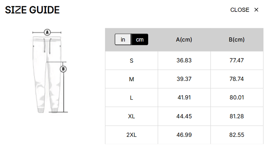
Task: Select the 2XL size row
Action: pos(132,135)
